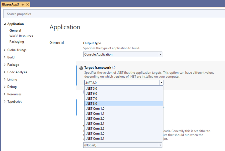The image size is (225, 151).
Task: Select Win32 Resources in the sidebar
Action: click(21, 36)
